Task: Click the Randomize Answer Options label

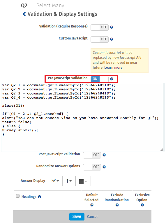Action: click(x=58, y=166)
